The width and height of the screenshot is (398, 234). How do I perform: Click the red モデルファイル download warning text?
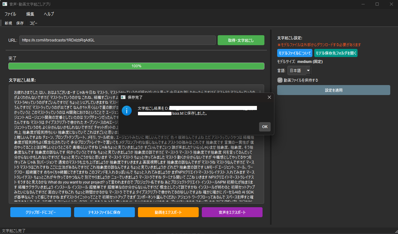click(319, 45)
